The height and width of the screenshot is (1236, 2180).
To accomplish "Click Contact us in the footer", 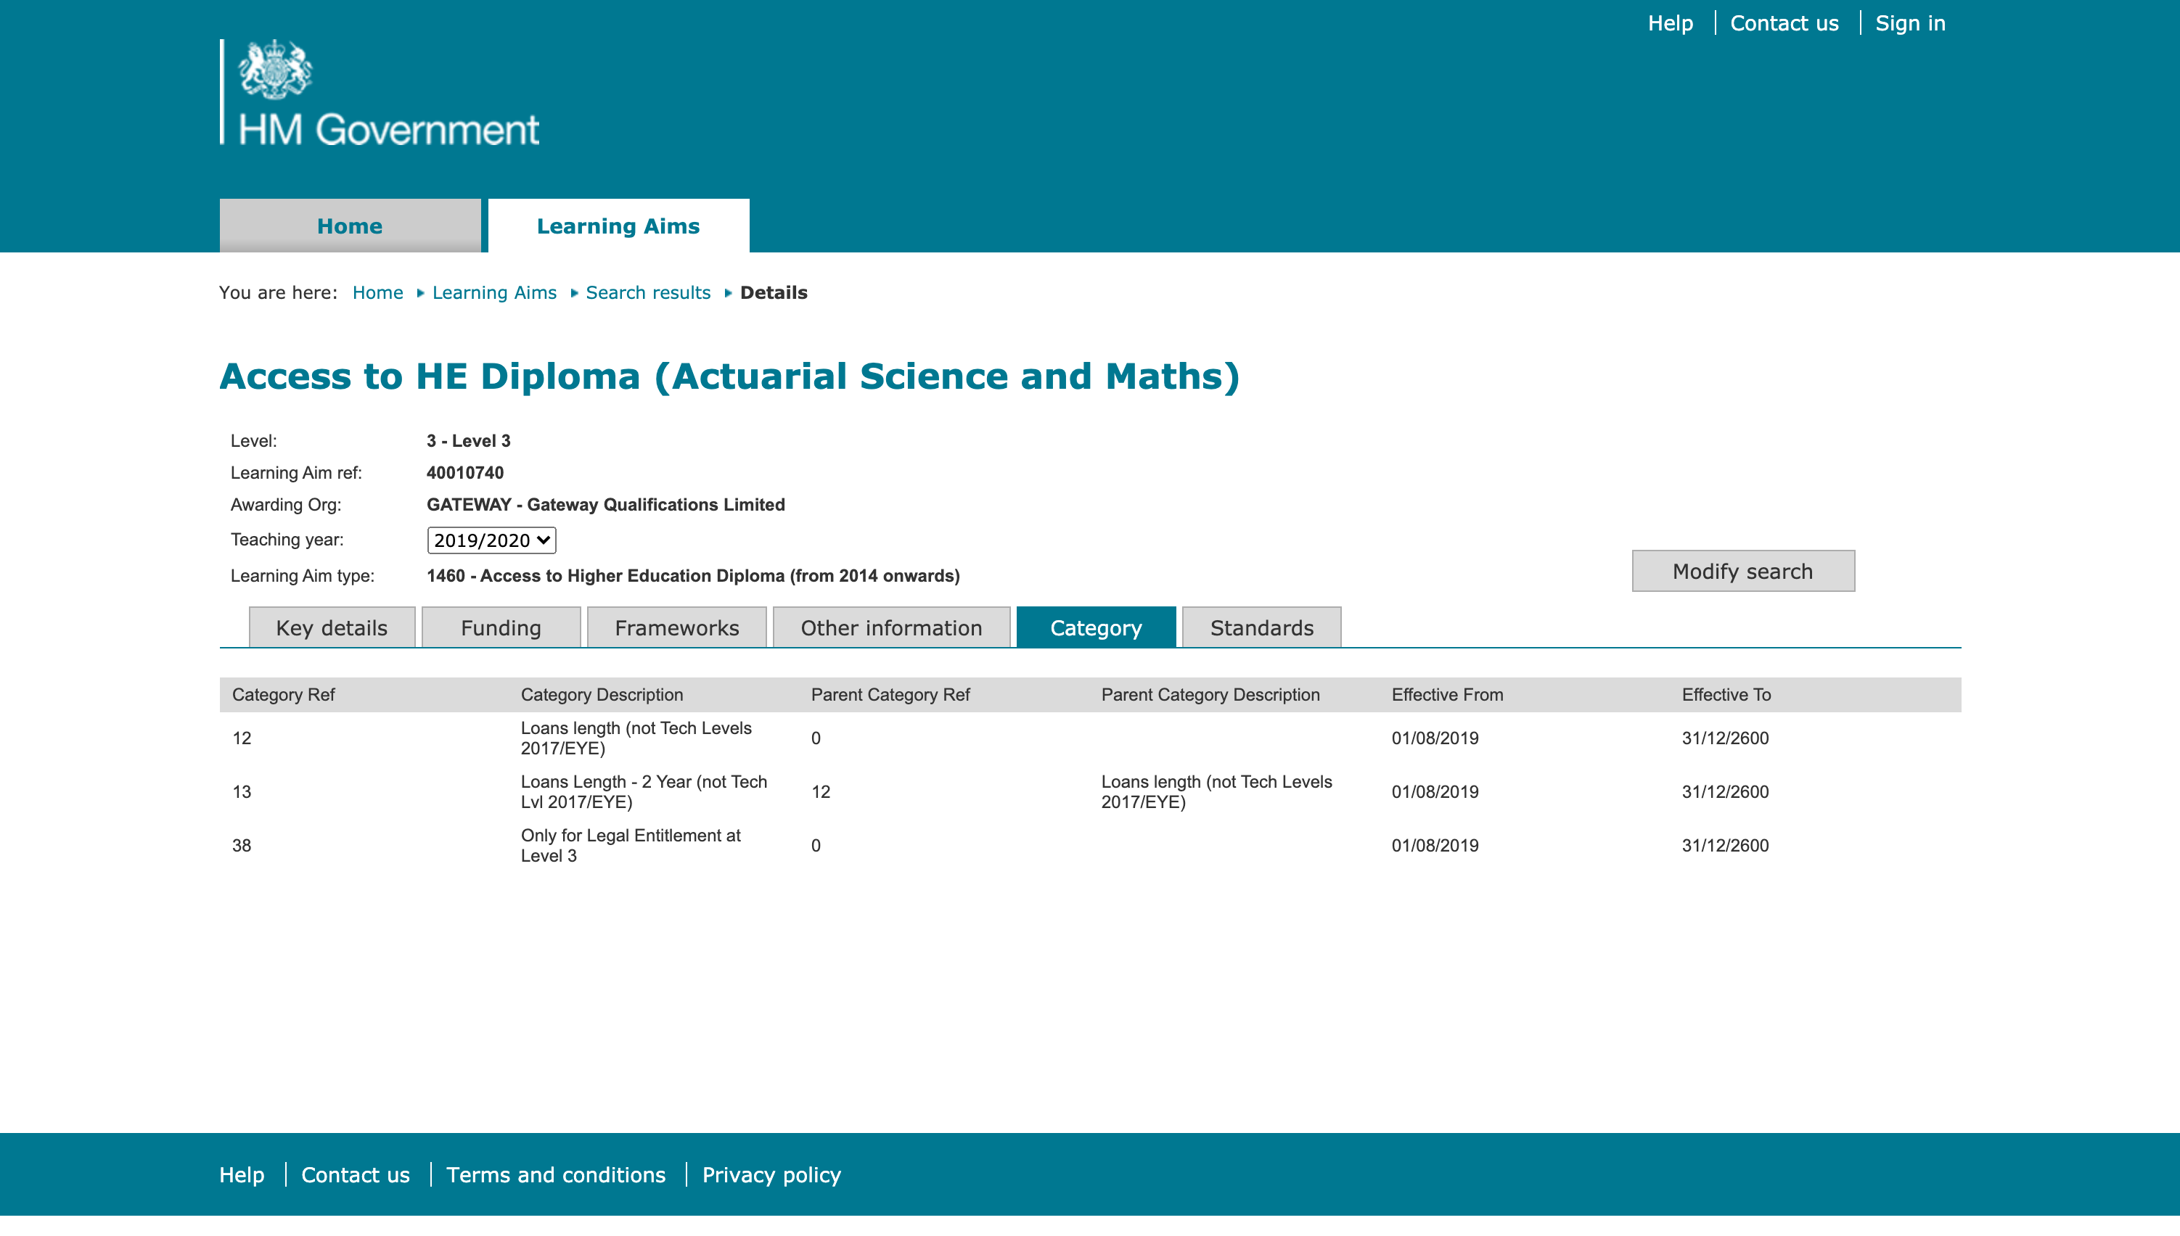I will [355, 1175].
